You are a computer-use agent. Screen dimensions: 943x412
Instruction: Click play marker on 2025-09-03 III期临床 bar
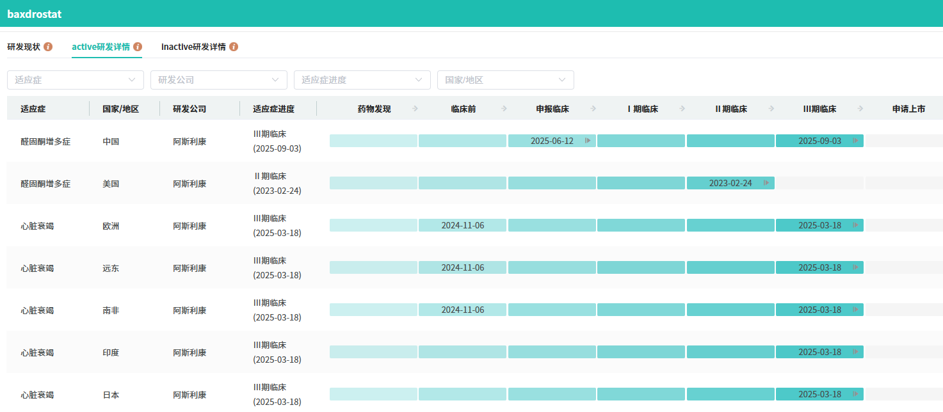[855, 141]
